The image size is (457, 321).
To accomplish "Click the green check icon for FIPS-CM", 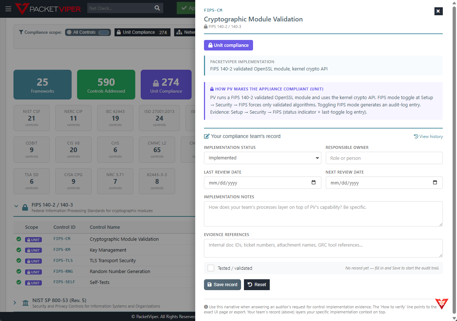I will tap(19, 239).
